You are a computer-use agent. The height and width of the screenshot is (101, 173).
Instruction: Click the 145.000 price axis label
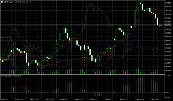(x=168, y=37)
